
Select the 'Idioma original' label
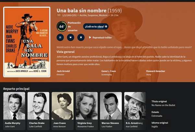tap(160, 123)
